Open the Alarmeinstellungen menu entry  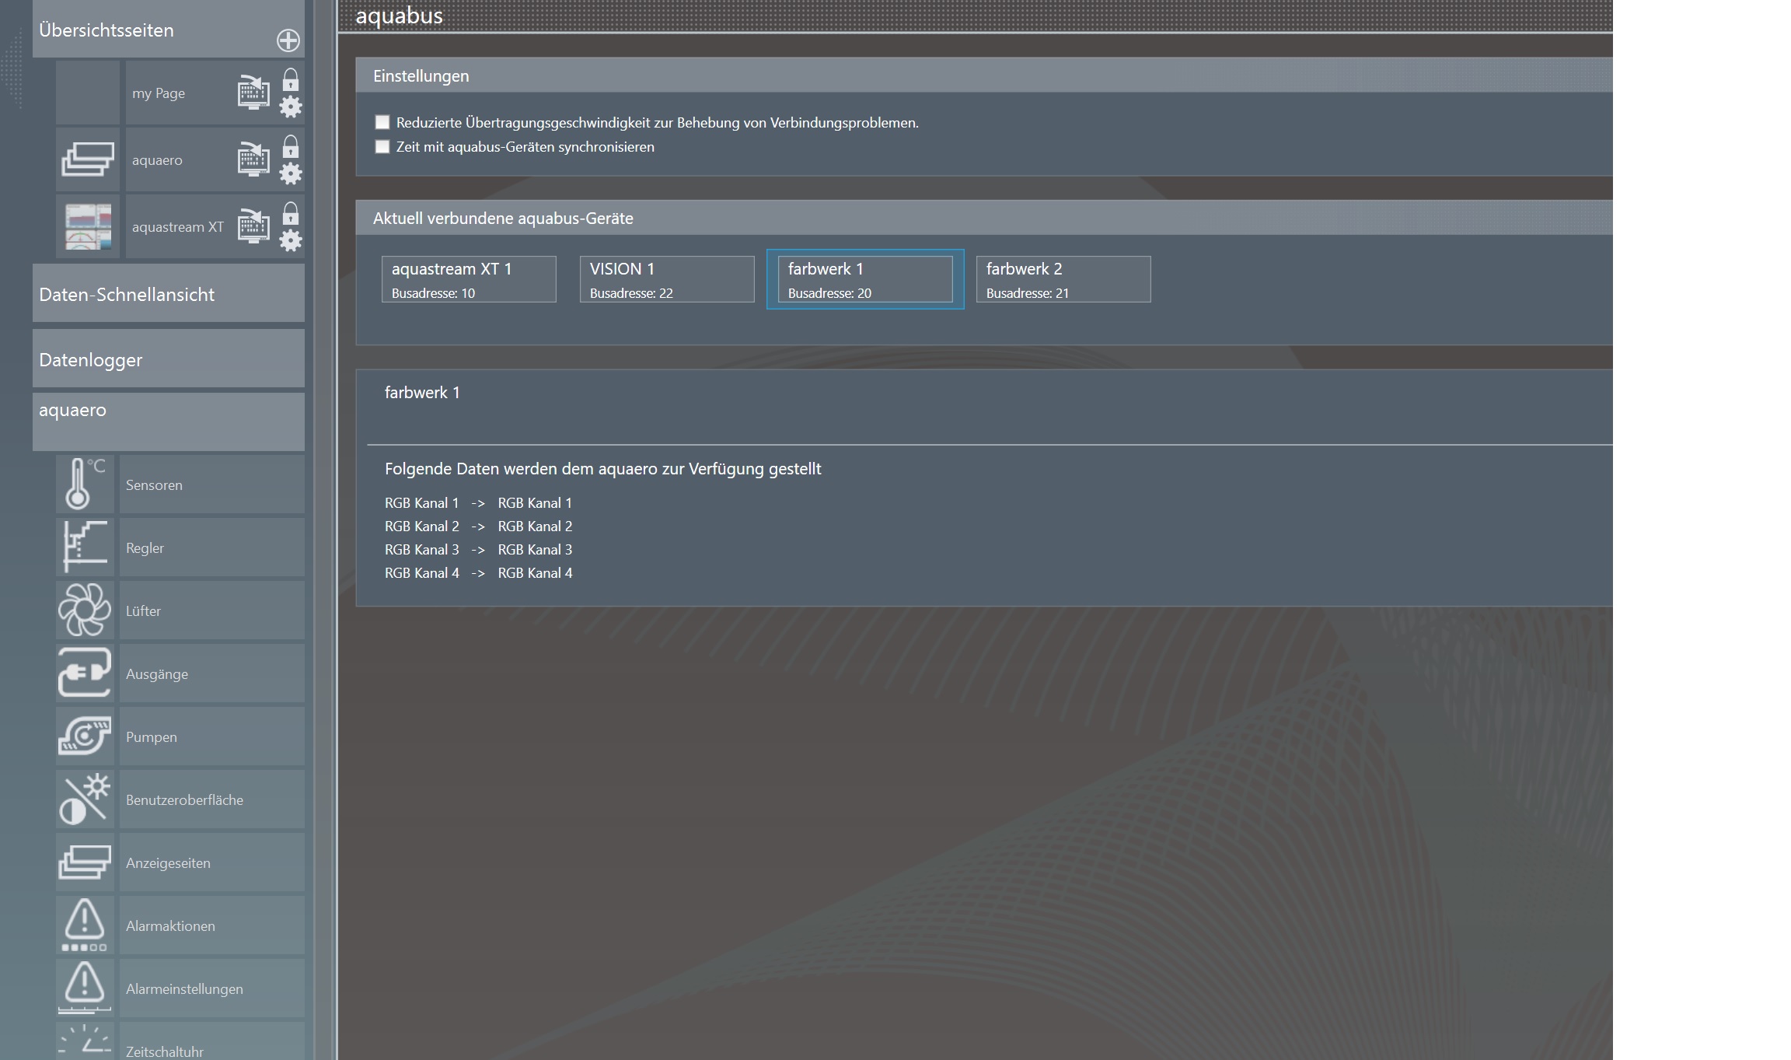[184, 988]
